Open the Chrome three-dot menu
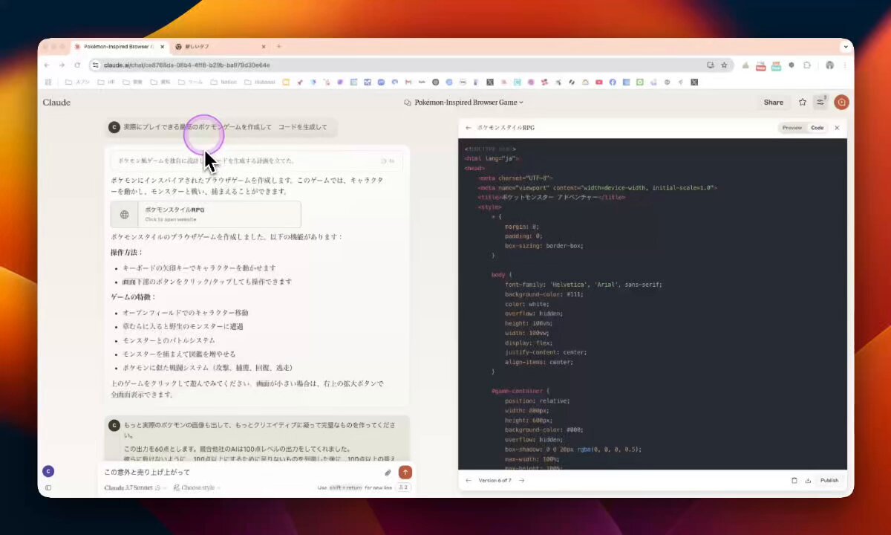Viewport: 891px width, 535px height. [x=845, y=65]
